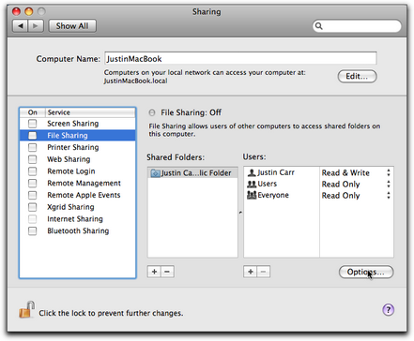The image size is (414, 341).
Task: Click the Edit... button
Action: click(357, 76)
